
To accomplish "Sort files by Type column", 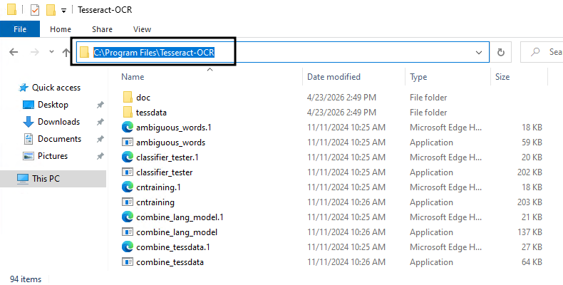I will 418,77.
